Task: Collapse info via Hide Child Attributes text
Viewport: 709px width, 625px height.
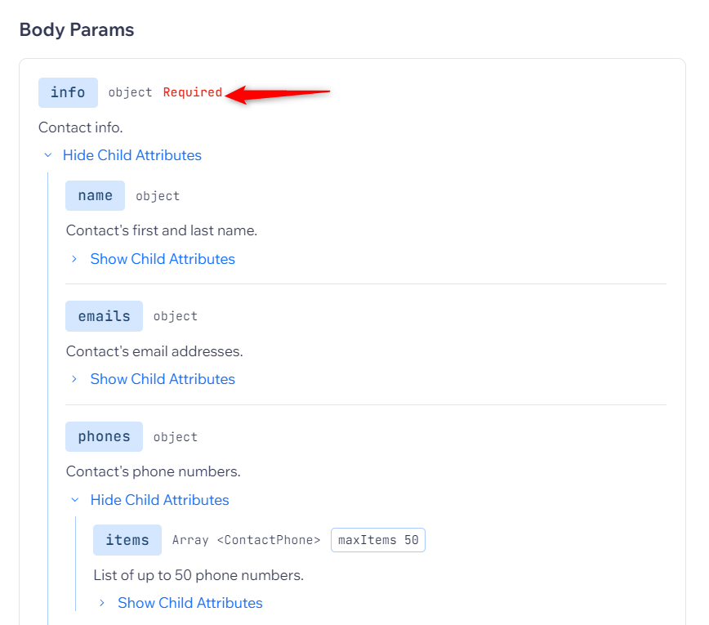Action: (x=132, y=155)
